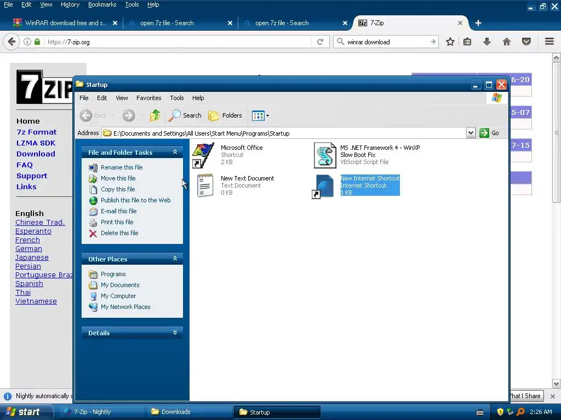Image resolution: width=561 pixels, height=420 pixels.
Task: Click Up folder icon in Startup toolbar
Action: (x=155, y=115)
